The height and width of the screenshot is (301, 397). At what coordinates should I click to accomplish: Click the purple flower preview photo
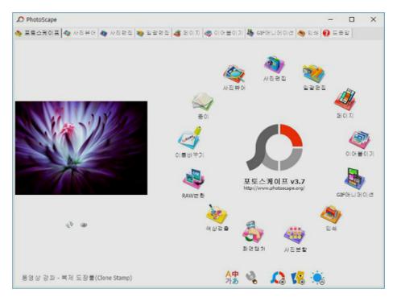pyautogui.click(x=81, y=148)
